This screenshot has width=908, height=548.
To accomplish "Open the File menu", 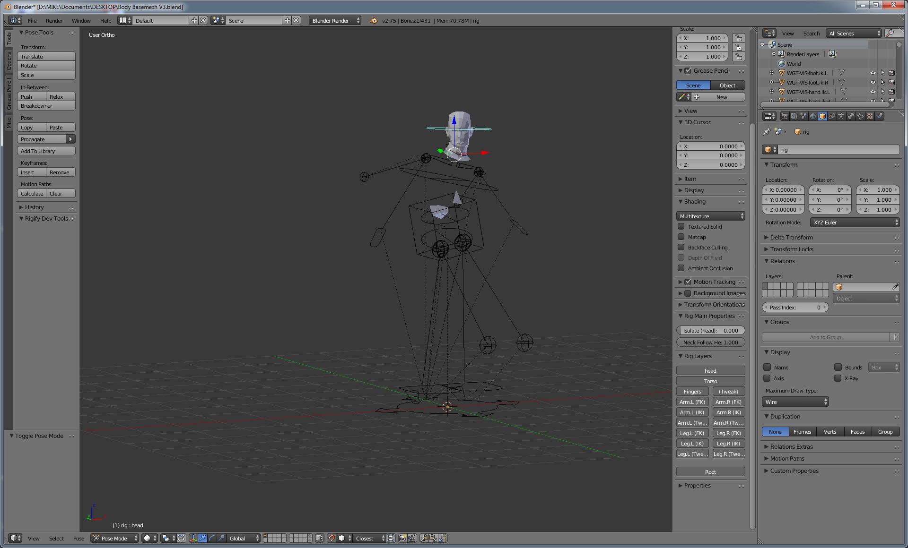I will [32, 20].
